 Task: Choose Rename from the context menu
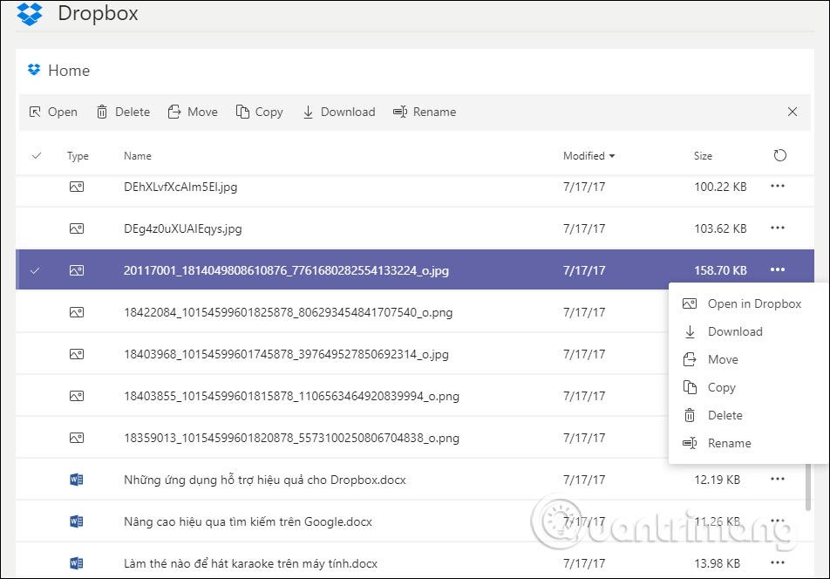pos(728,443)
